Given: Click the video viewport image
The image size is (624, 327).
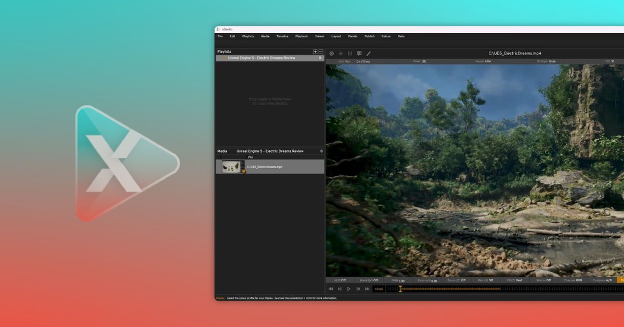Looking at the screenshot, I should (475, 170).
